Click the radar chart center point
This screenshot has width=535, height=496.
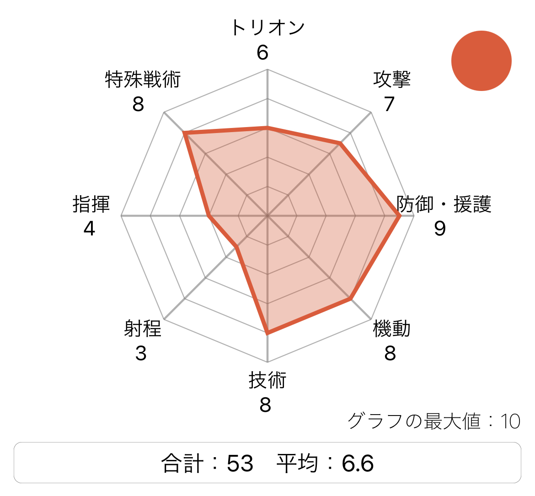tap(267, 216)
